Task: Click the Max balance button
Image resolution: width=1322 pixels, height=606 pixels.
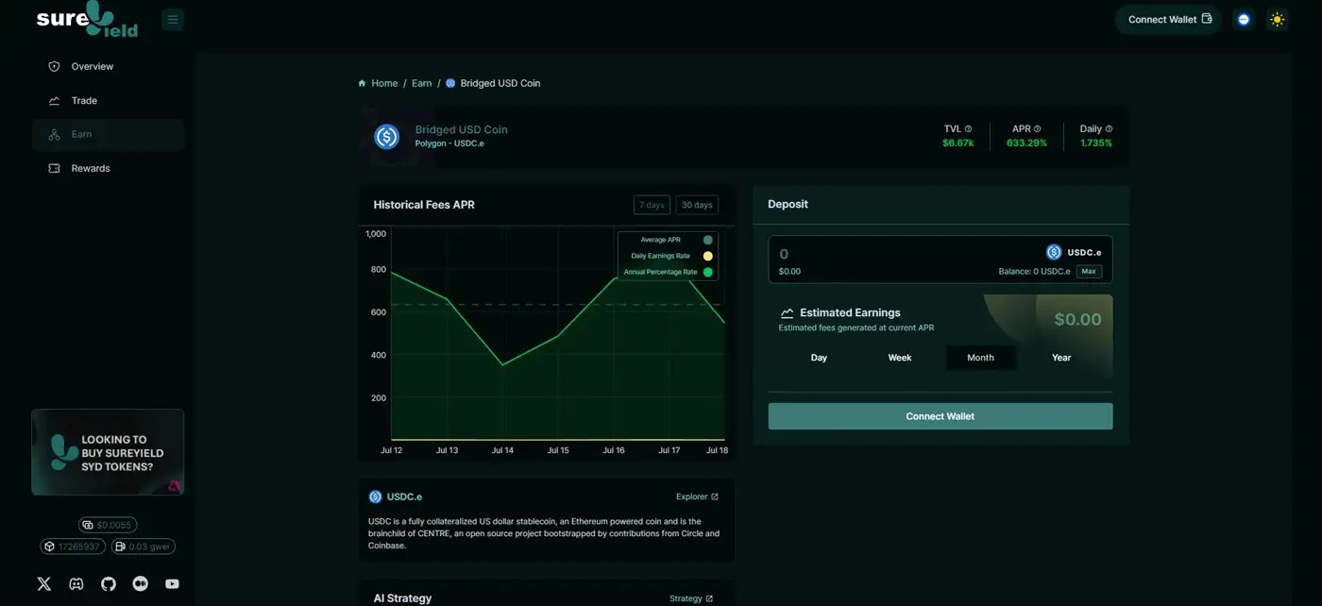Action: pyautogui.click(x=1089, y=271)
